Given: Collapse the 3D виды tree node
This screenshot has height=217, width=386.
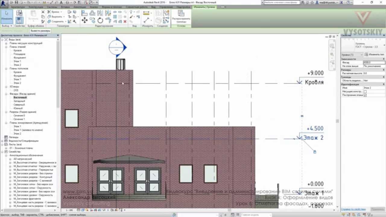Looking at the screenshot, I should point(6,87).
